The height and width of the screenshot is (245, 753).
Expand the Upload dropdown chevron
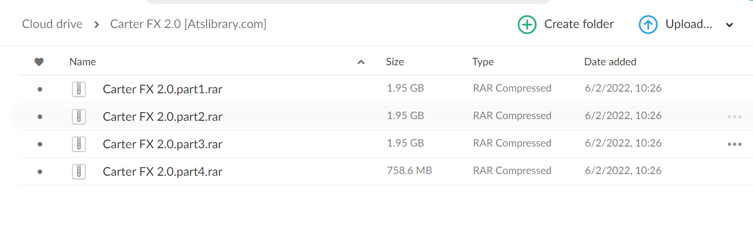point(729,25)
